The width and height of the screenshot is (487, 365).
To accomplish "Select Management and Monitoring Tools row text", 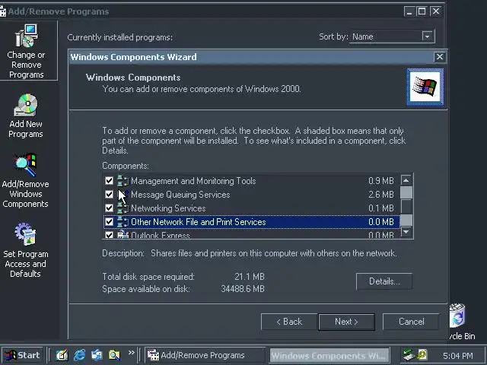I will coord(193,181).
